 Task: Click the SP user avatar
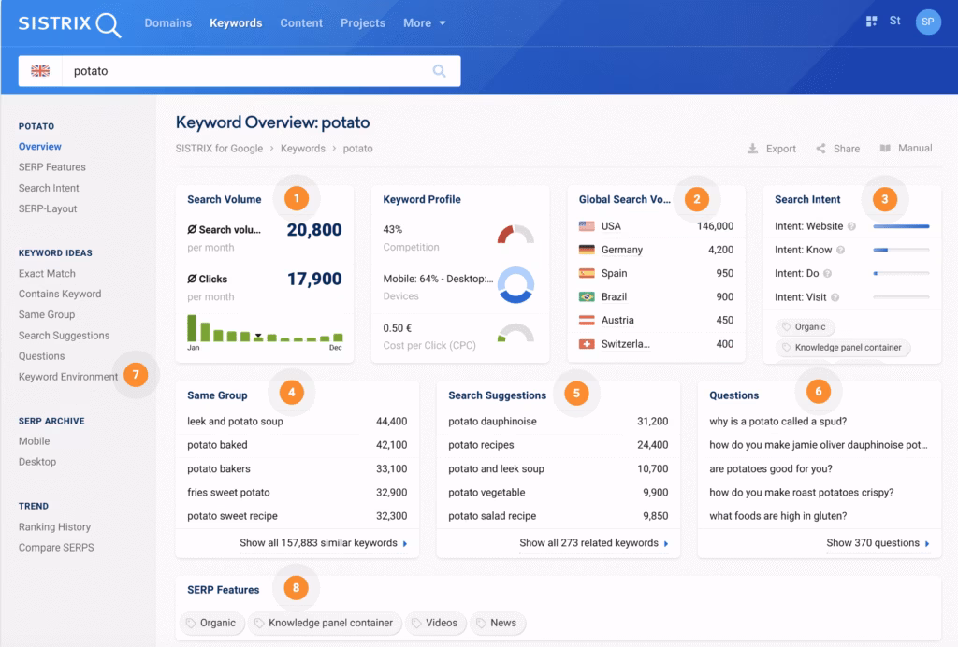(x=927, y=22)
